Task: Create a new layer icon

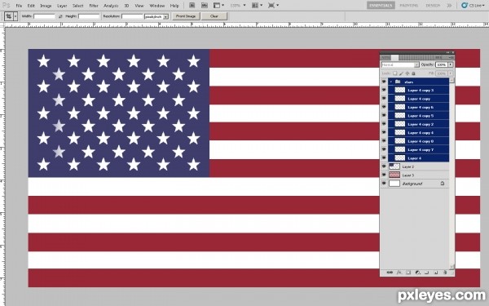Action: pos(436,273)
